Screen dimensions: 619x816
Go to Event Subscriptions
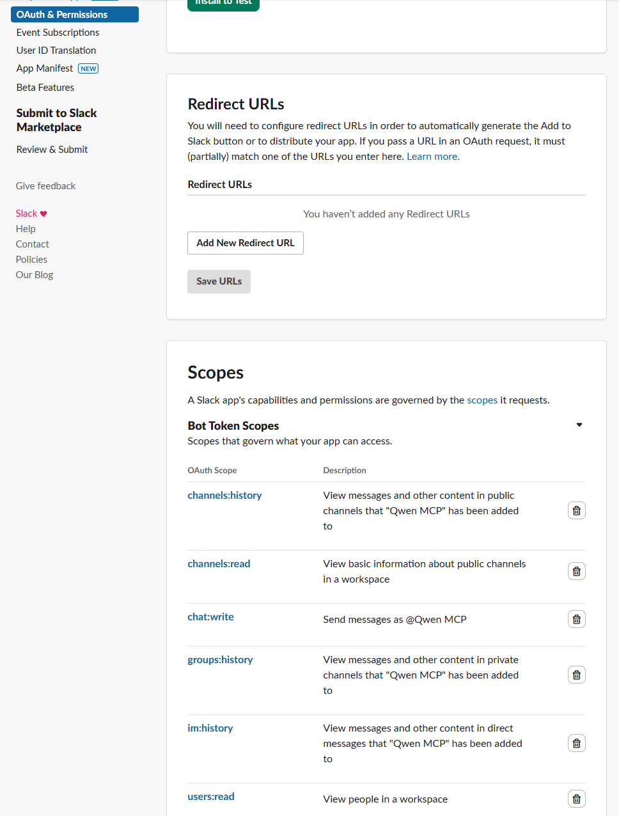(x=58, y=33)
